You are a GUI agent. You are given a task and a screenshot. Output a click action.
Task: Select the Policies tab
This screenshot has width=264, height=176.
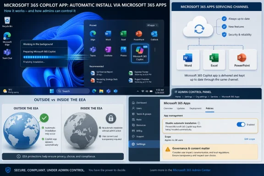point(209,108)
